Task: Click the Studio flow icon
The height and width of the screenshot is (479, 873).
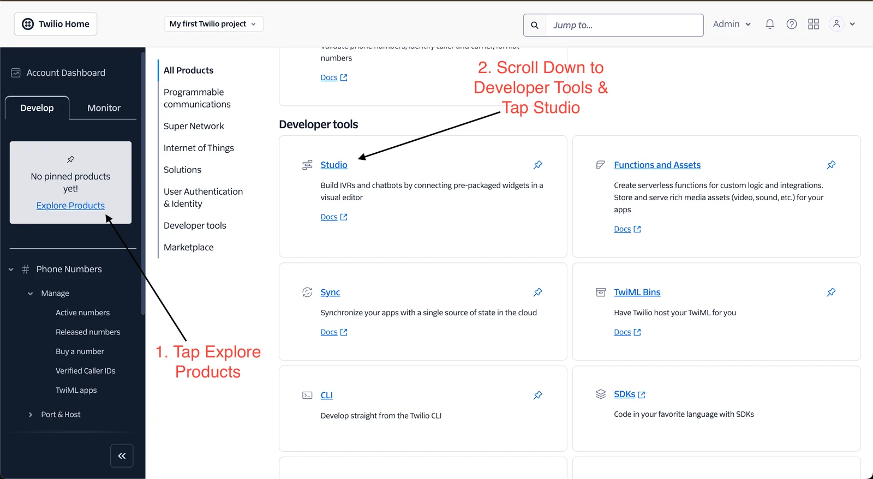Action: point(307,165)
